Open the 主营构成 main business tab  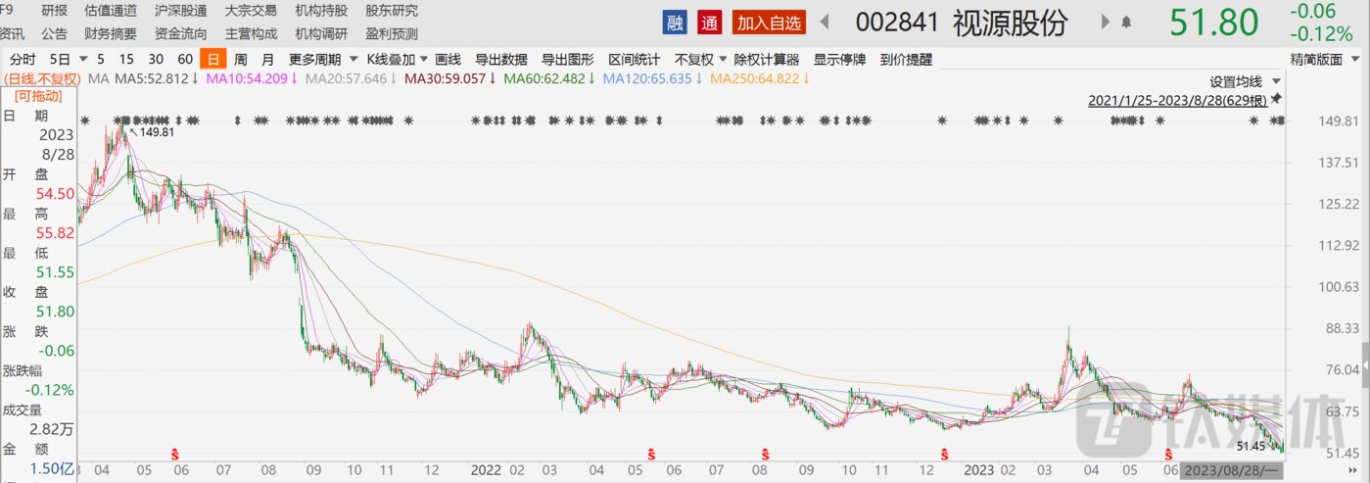[252, 34]
